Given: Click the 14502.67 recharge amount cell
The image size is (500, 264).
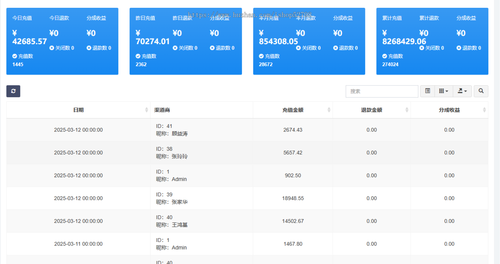Looking at the screenshot, I should (293, 221).
